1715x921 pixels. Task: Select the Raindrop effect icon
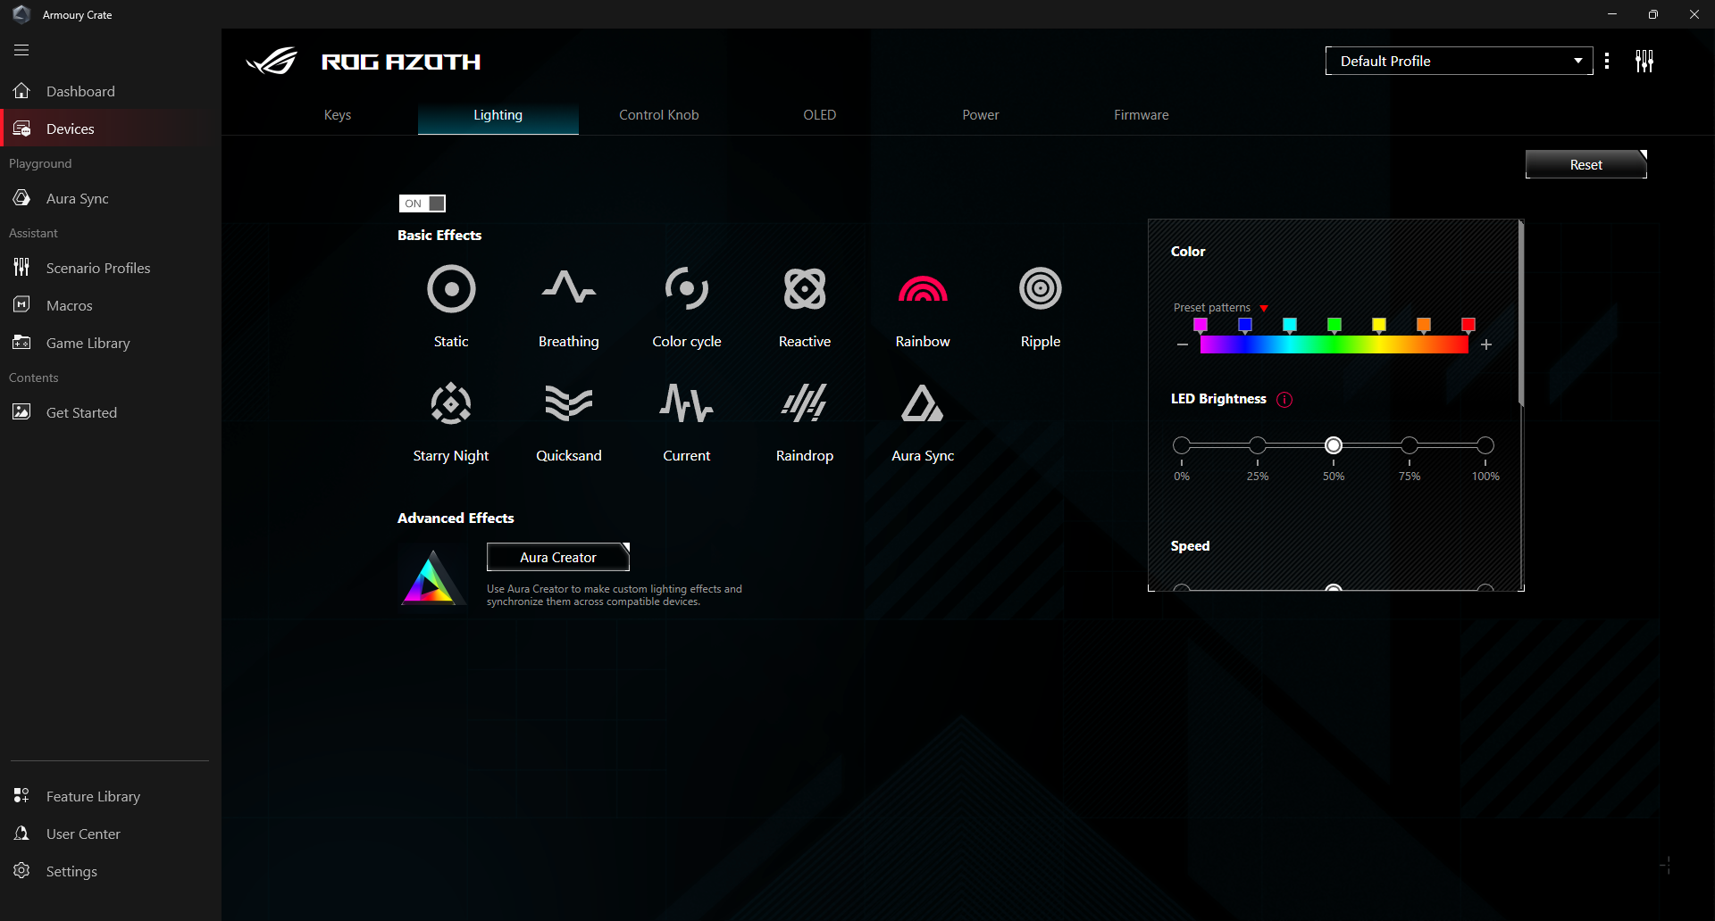pos(805,402)
